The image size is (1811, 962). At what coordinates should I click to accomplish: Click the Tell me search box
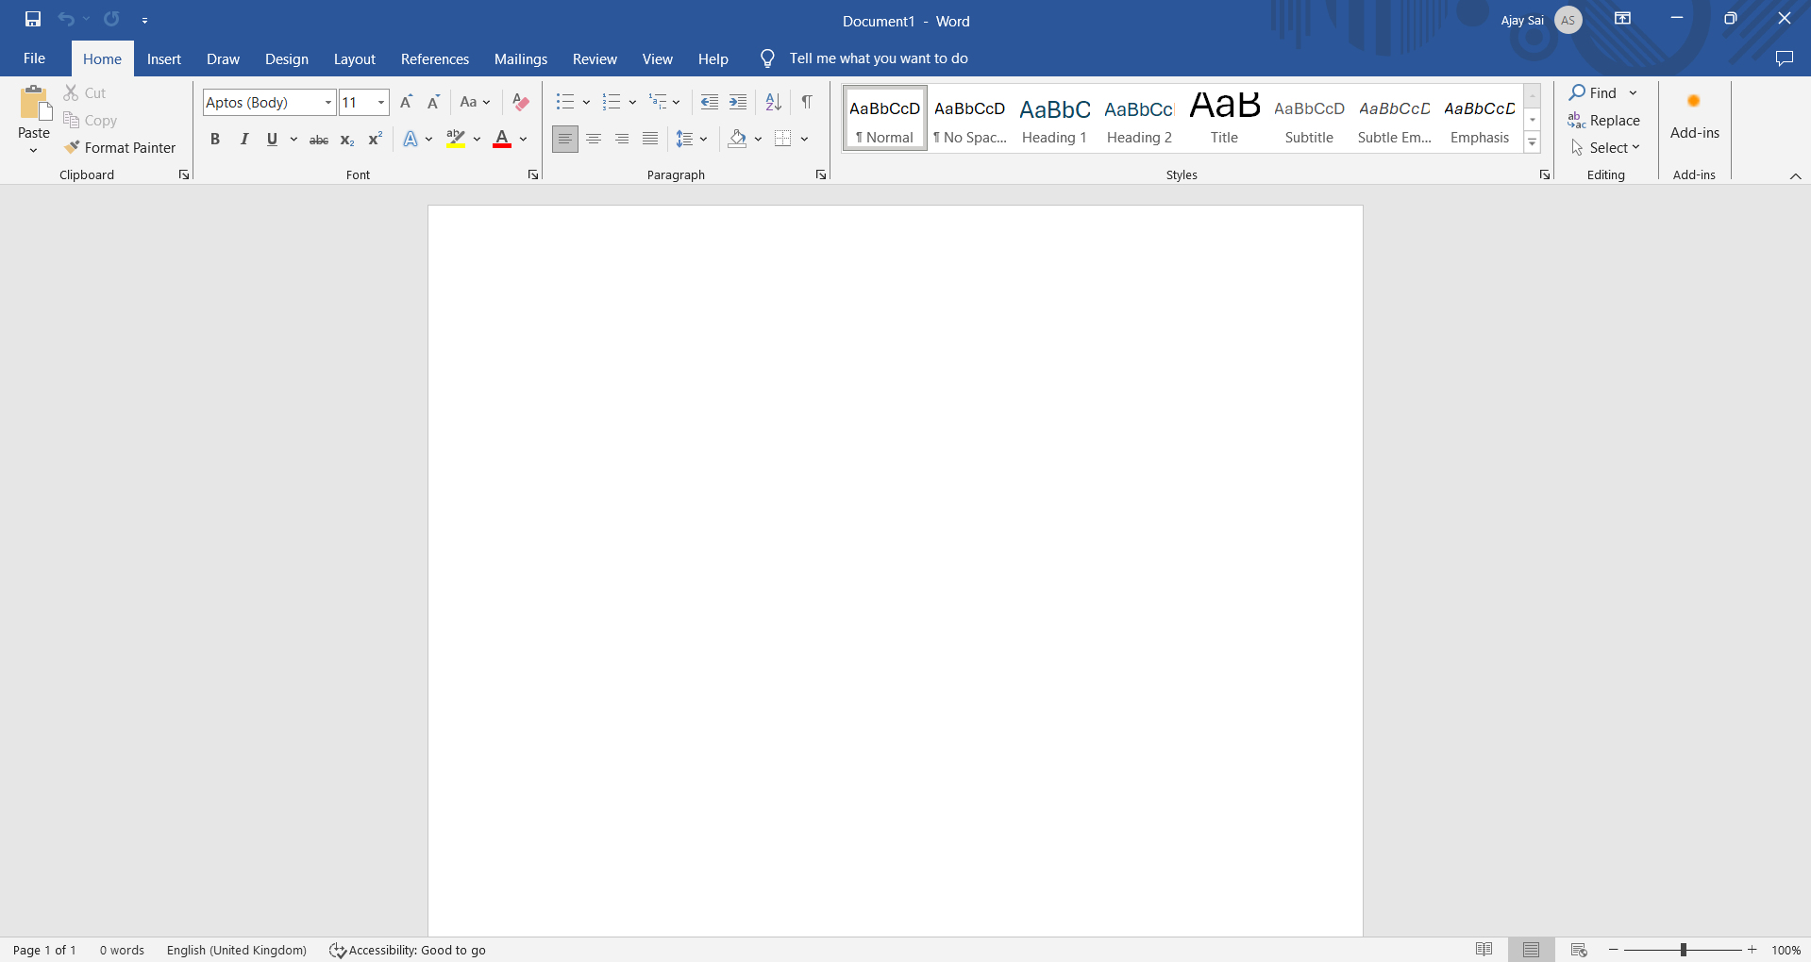[x=878, y=58]
